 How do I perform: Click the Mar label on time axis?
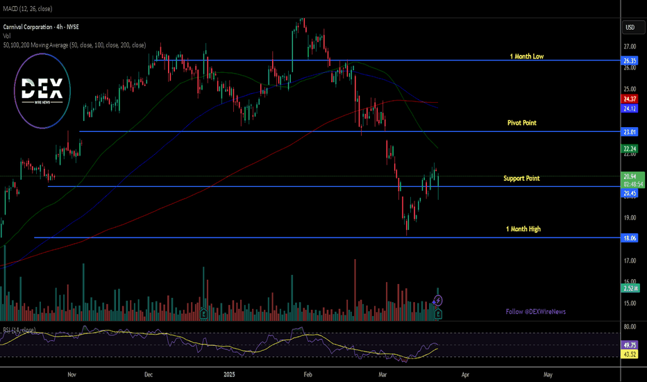click(x=383, y=374)
